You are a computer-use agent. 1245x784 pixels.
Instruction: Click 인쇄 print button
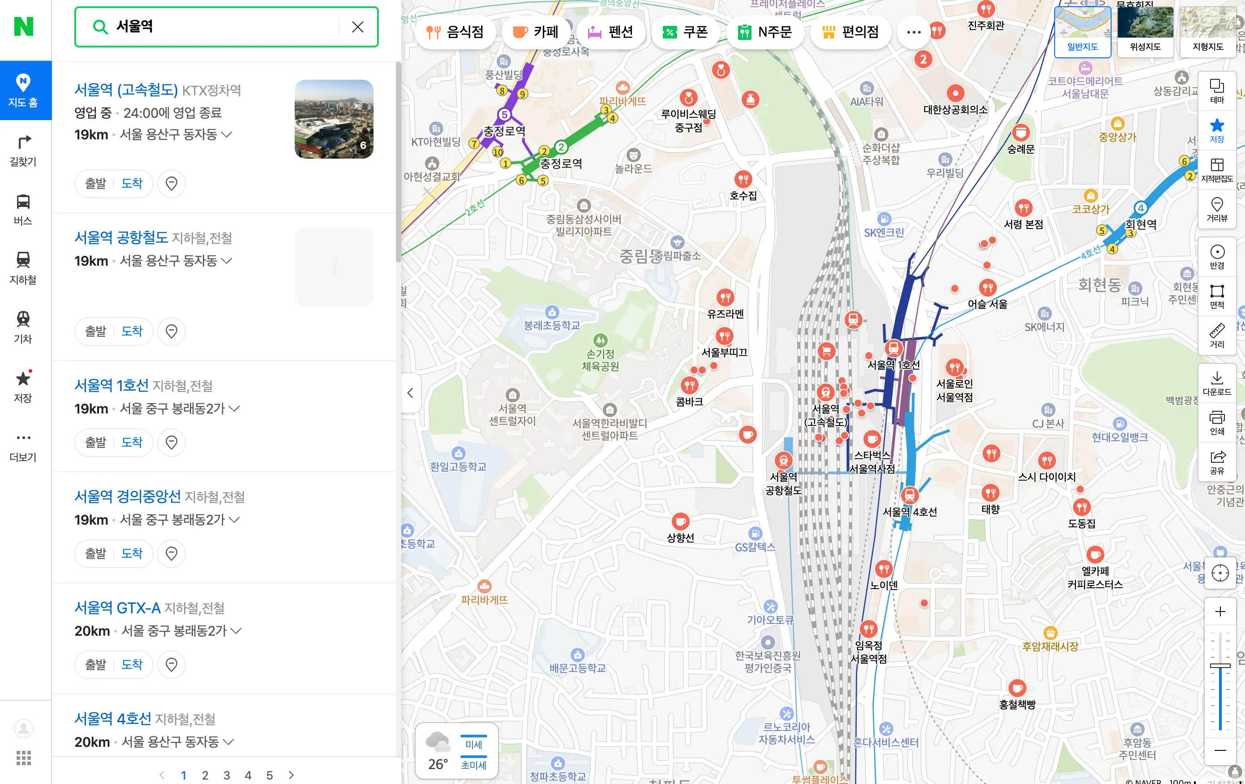1217,422
